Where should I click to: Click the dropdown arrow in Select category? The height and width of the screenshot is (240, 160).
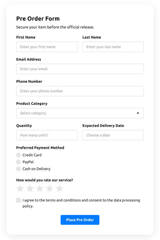click(x=138, y=113)
